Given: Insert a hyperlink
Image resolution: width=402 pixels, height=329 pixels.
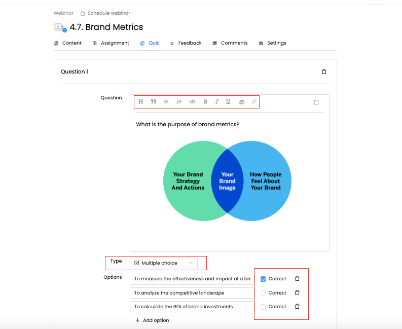Looking at the screenshot, I should tap(254, 101).
